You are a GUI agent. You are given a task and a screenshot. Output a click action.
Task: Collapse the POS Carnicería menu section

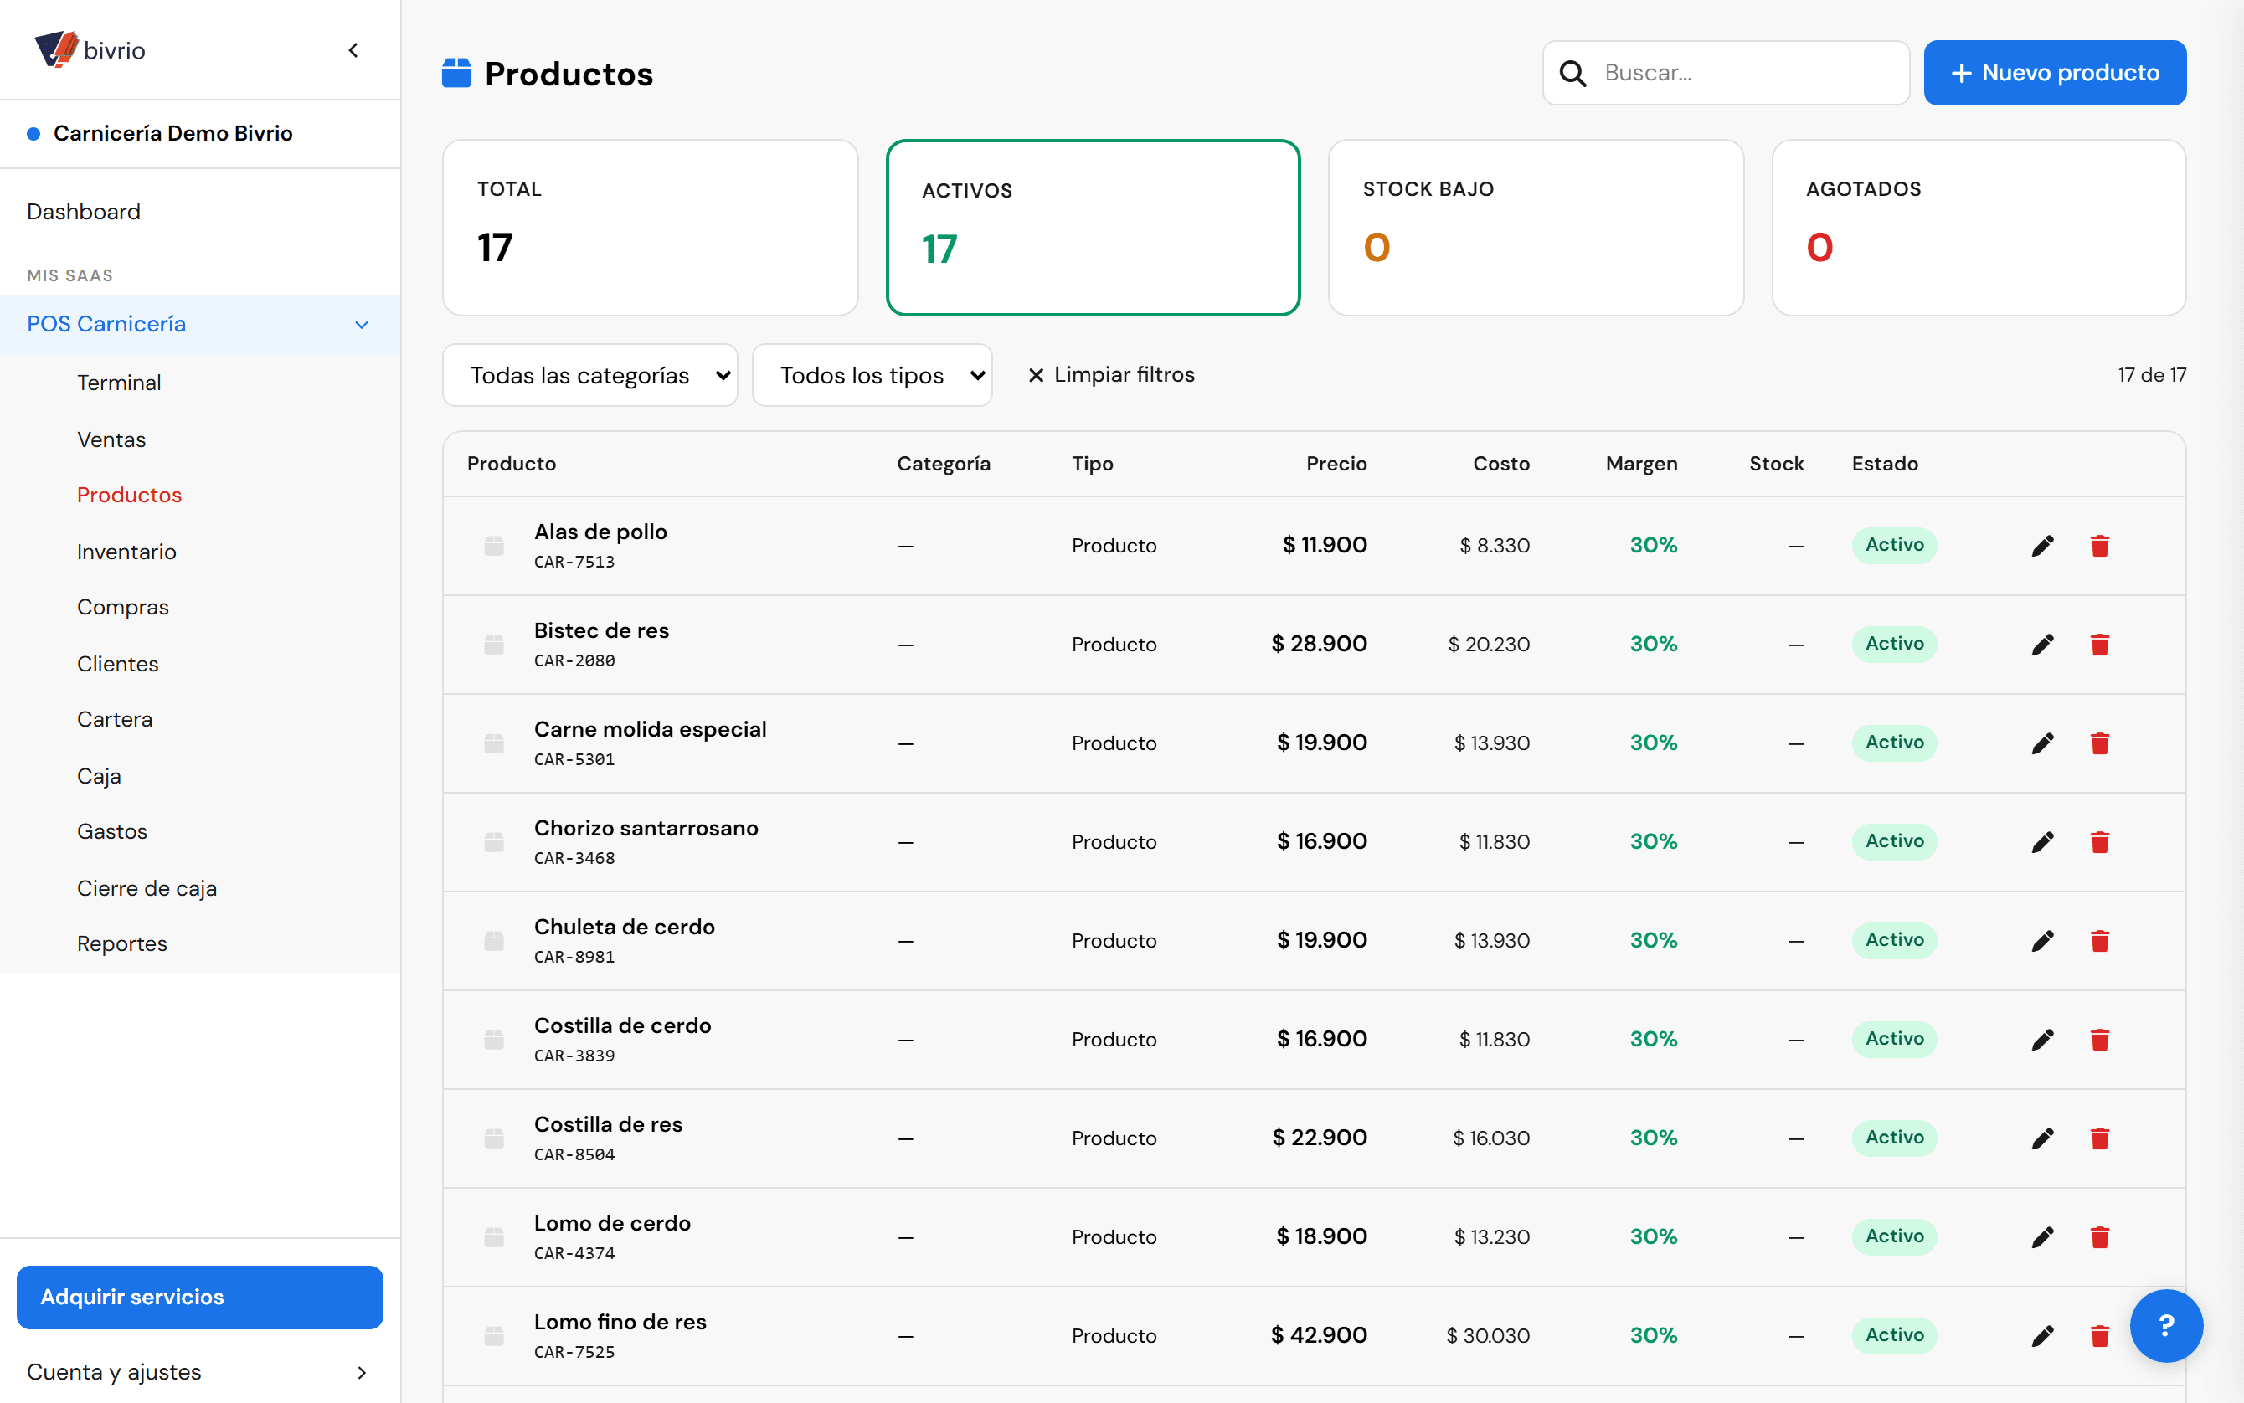point(200,324)
